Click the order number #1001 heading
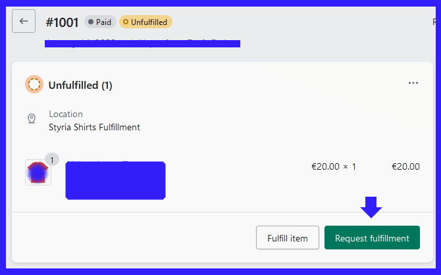 point(62,22)
